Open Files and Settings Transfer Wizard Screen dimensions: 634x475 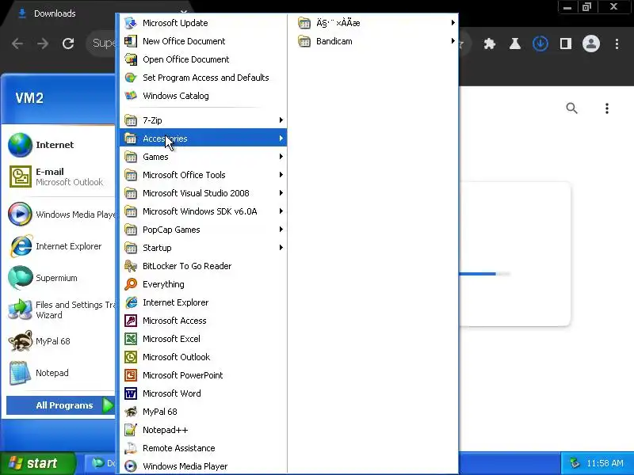60,310
